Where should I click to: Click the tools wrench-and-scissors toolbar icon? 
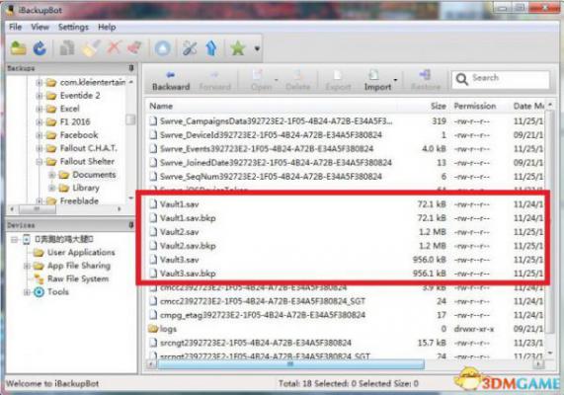(x=190, y=48)
